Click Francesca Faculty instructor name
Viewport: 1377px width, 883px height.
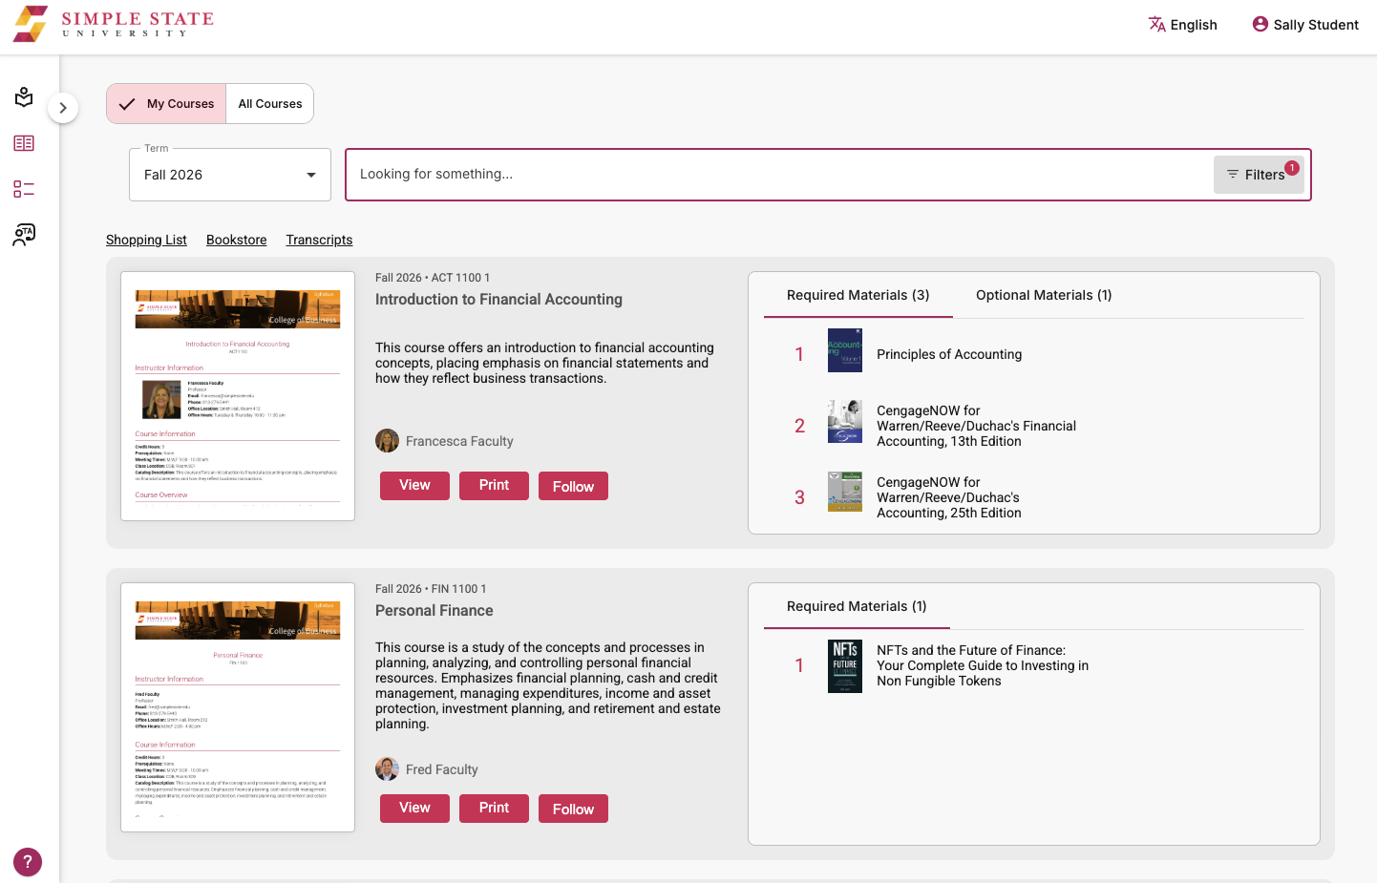[459, 441]
